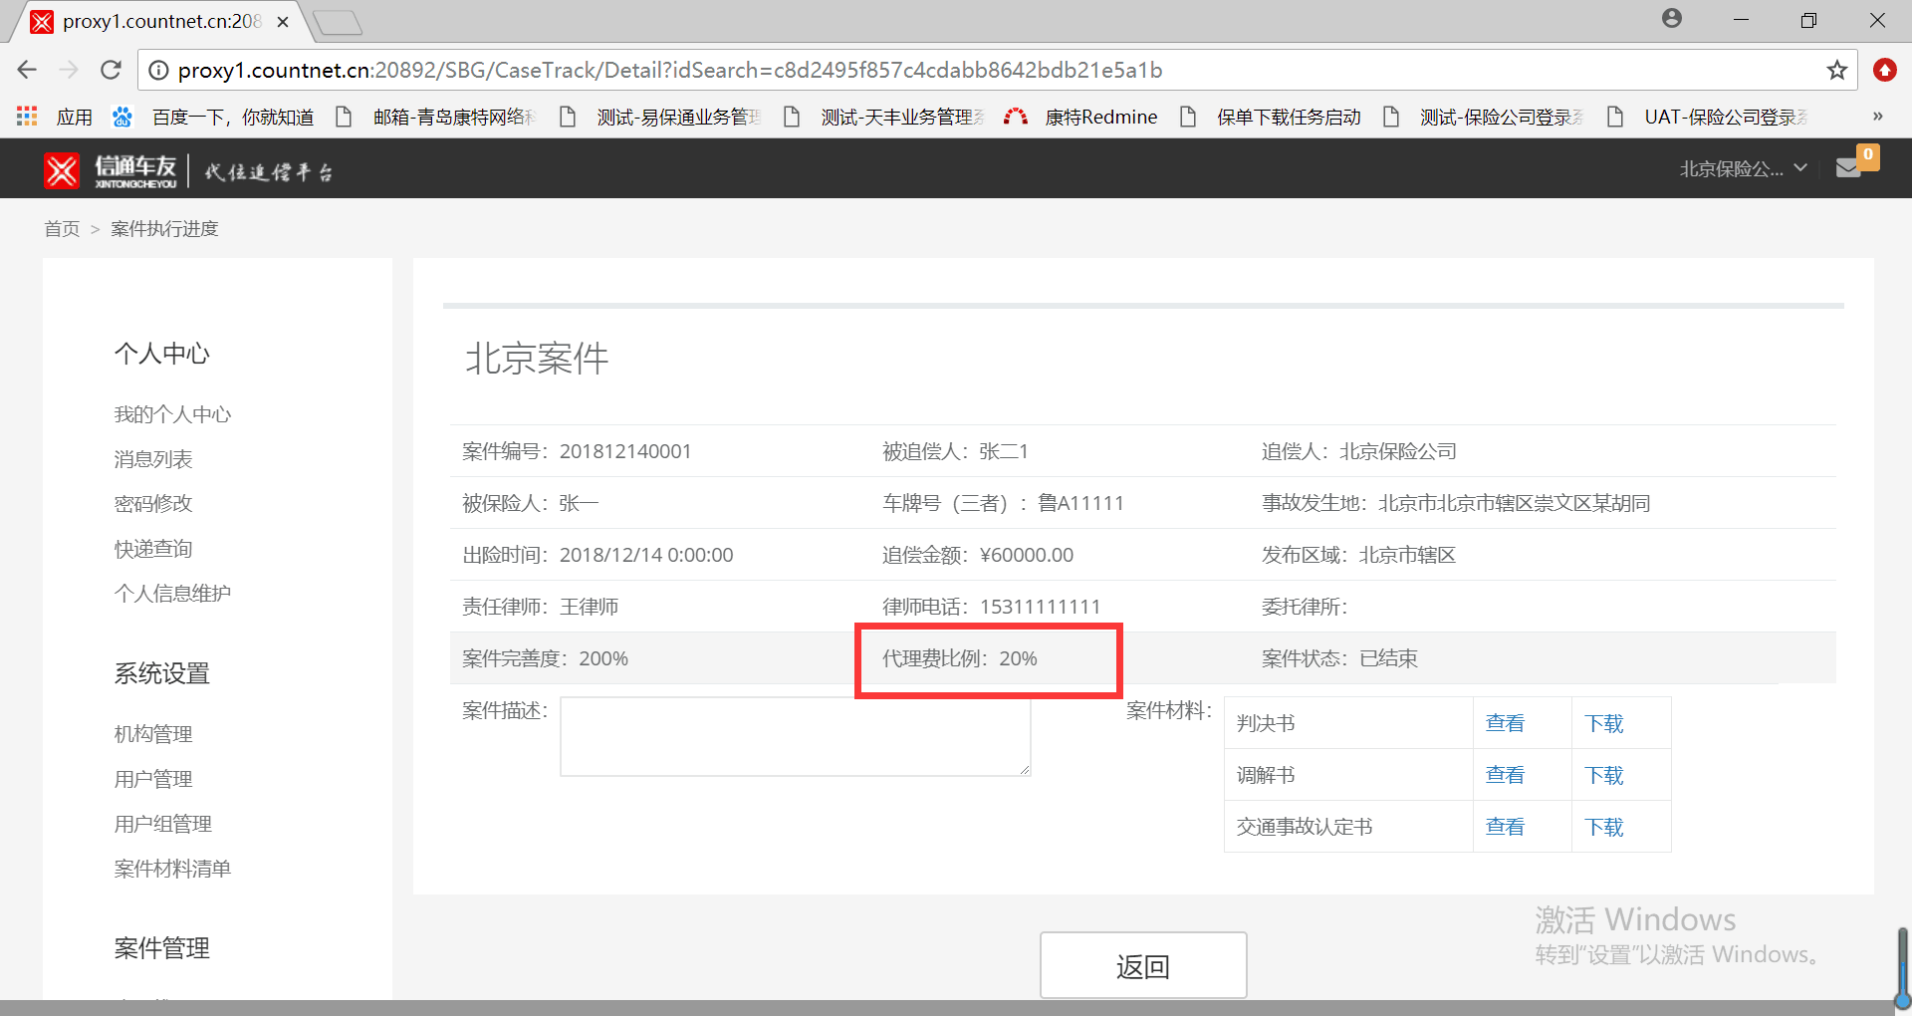The width and height of the screenshot is (1912, 1016).
Task: Click the 返回 button
Action: pos(1142,965)
